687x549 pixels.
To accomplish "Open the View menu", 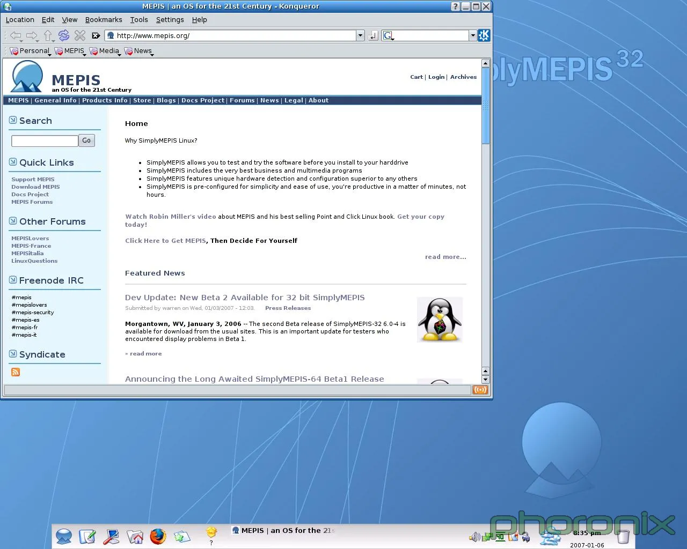I will click(70, 20).
